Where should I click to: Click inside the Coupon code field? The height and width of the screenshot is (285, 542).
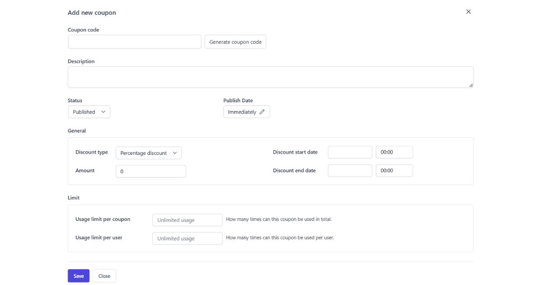tap(134, 41)
